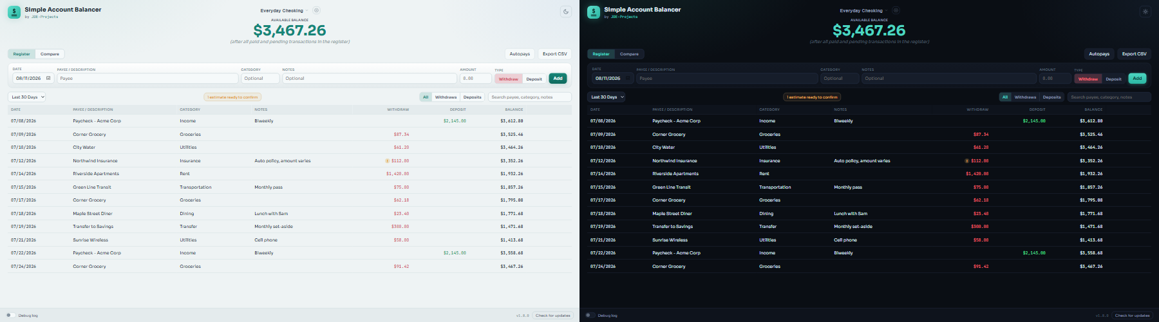Click Add transaction button in light window

(558, 79)
